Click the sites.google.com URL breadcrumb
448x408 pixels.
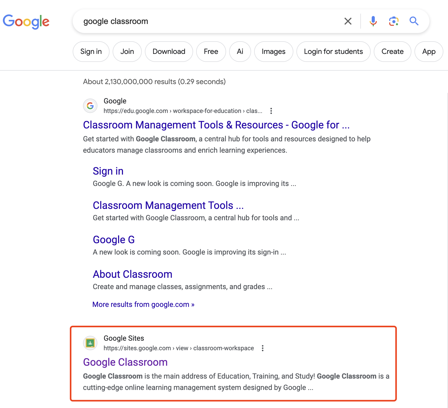click(179, 348)
